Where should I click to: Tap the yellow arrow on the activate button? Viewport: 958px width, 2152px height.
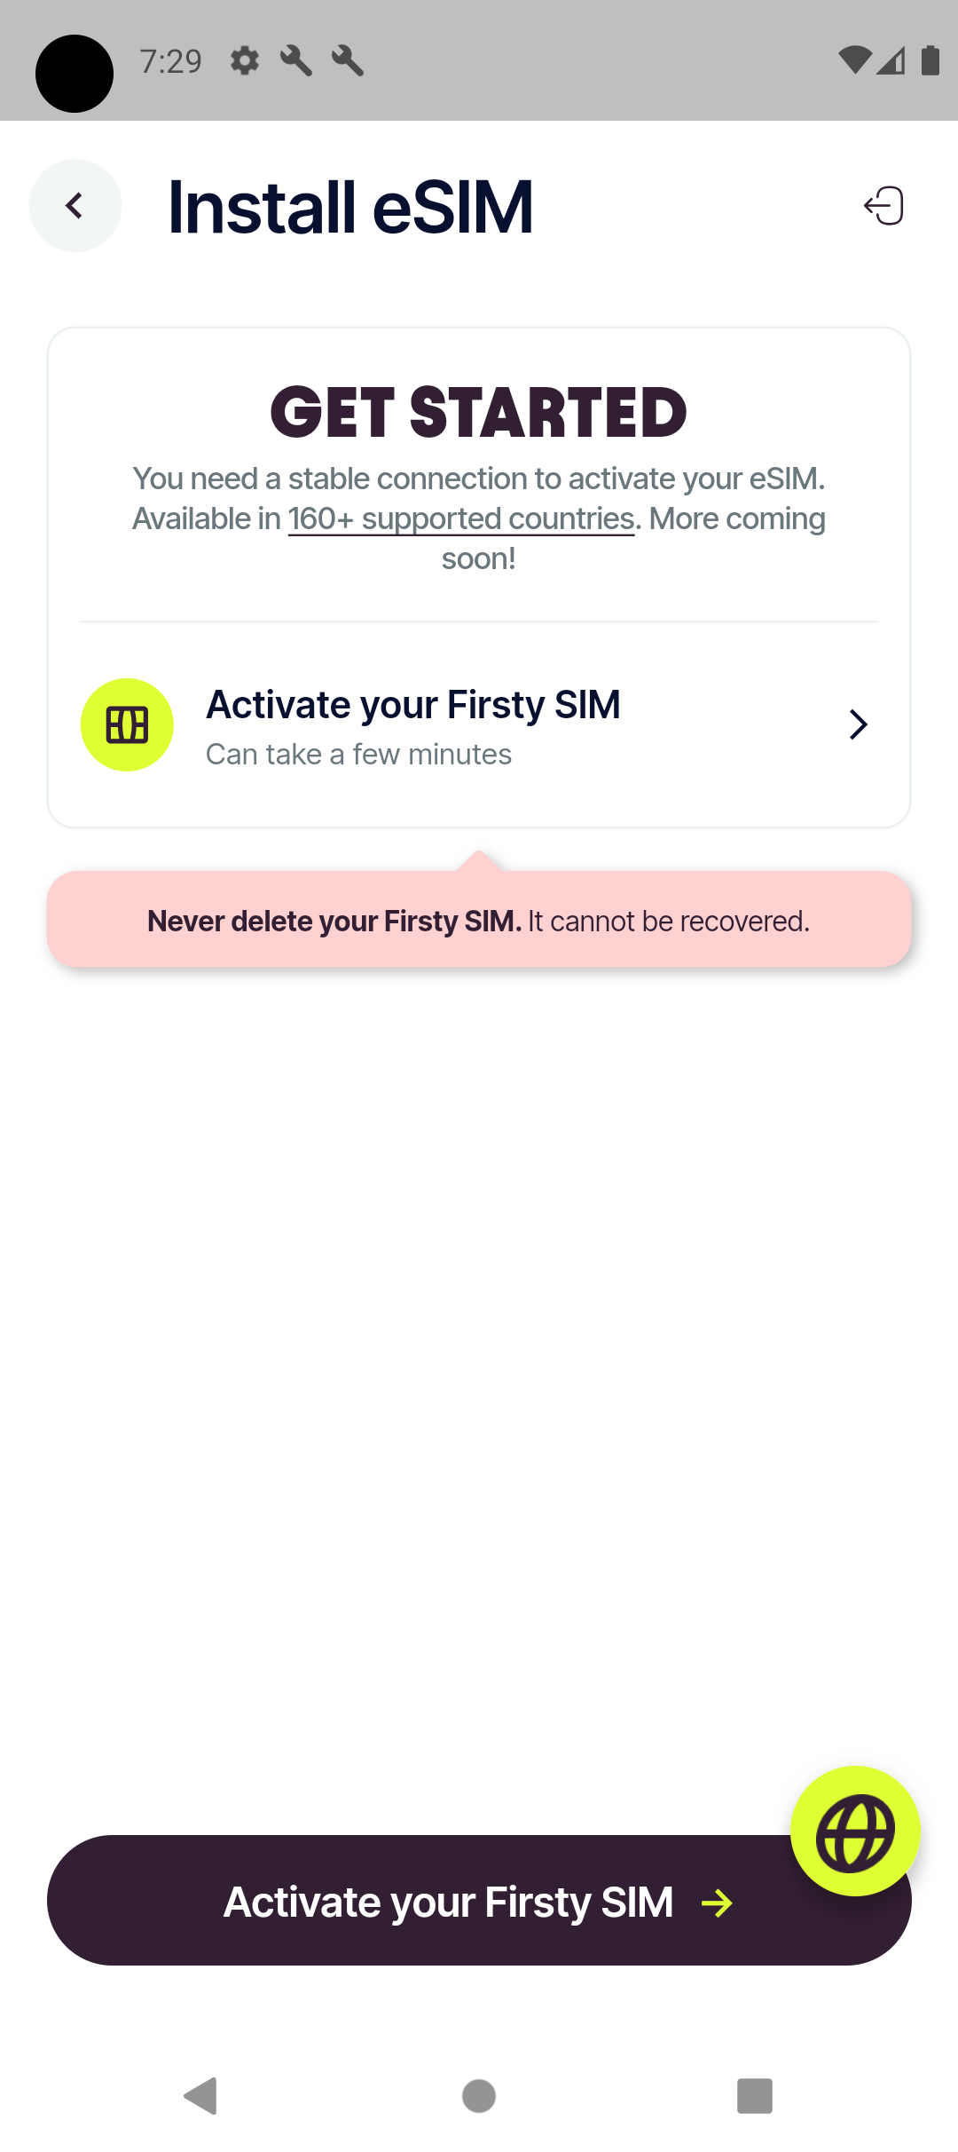click(x=717, y=1903)
